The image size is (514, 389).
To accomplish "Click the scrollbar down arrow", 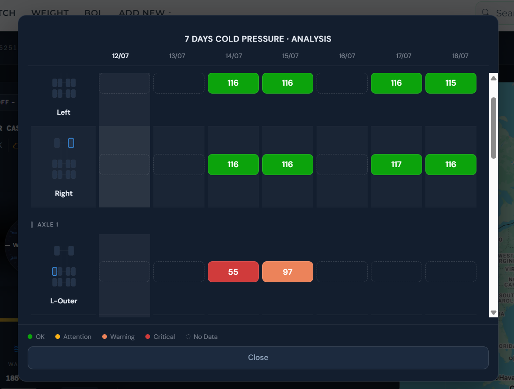I will point(493,313).
